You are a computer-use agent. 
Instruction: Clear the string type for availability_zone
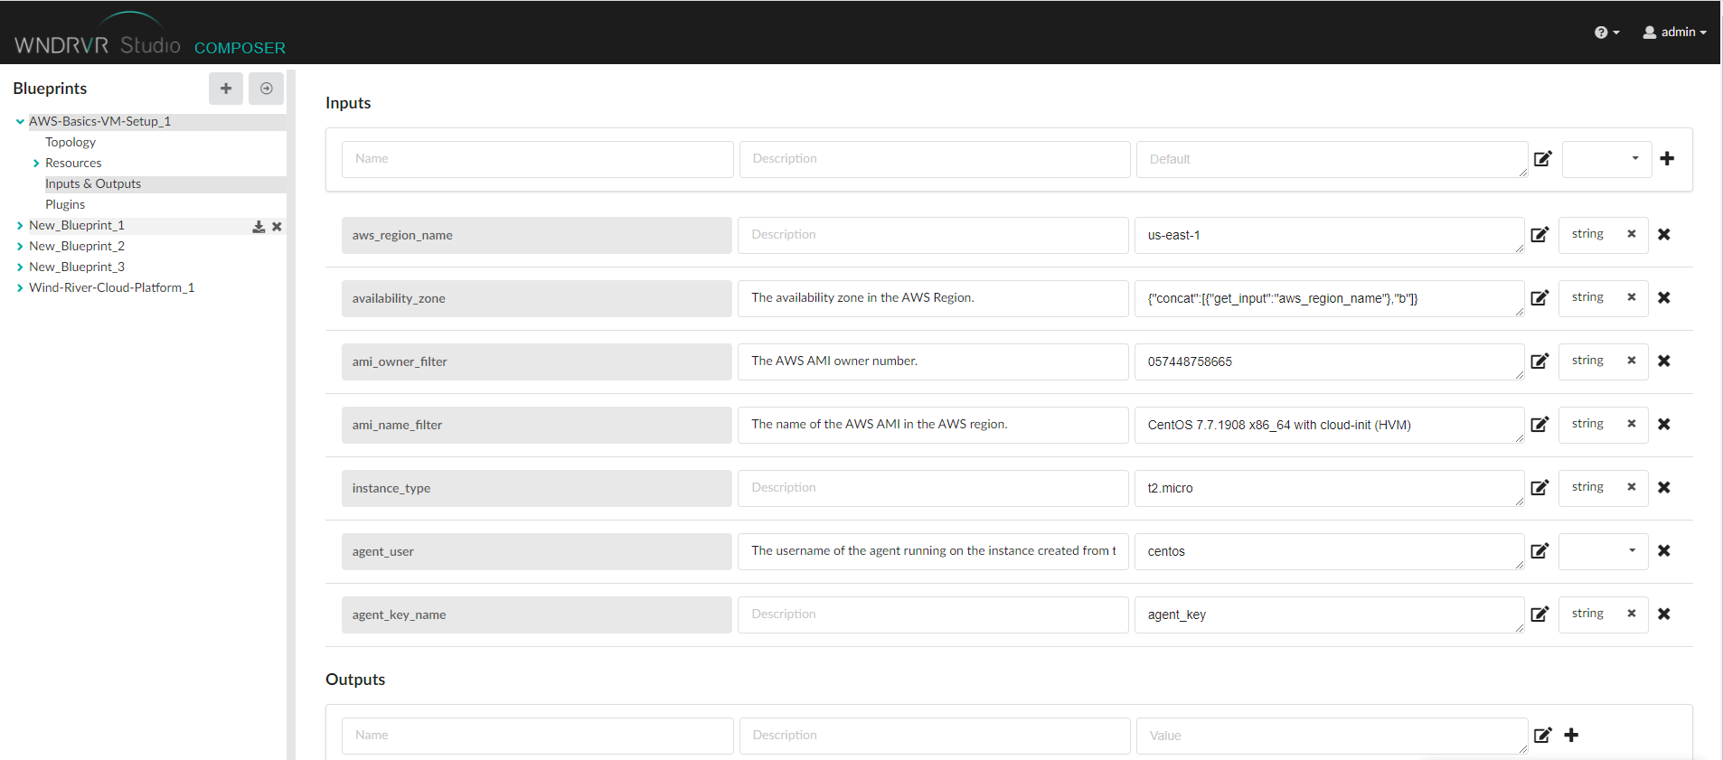[1632, 297]
